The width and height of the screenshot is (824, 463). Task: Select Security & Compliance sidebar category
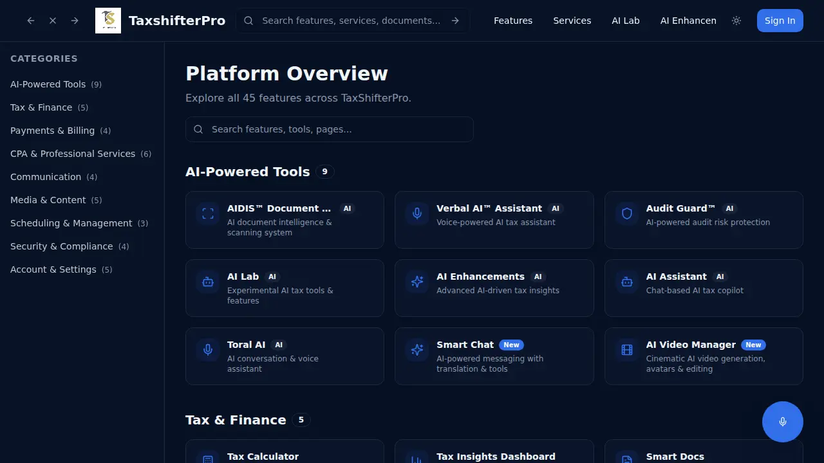pyautogui.click(x=70, y=246)
